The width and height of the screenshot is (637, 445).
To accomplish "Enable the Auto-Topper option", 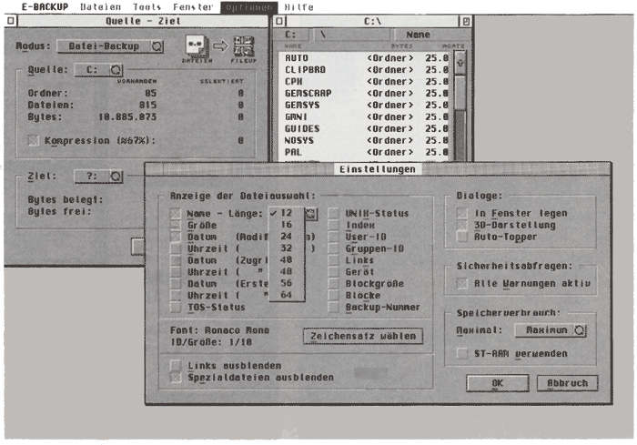I will (461, 237).
